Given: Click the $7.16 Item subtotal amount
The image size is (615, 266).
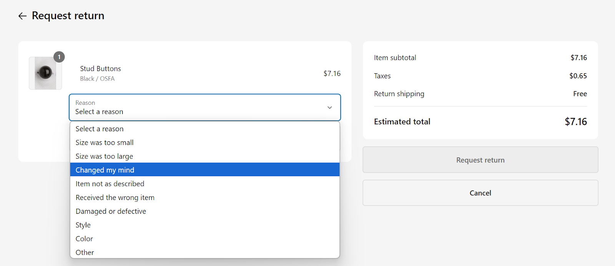Looking at the screenshot, I should [579, 58].
